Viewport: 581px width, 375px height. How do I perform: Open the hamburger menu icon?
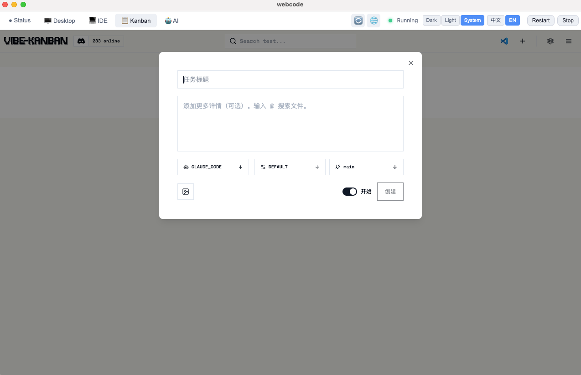[568, 41]
